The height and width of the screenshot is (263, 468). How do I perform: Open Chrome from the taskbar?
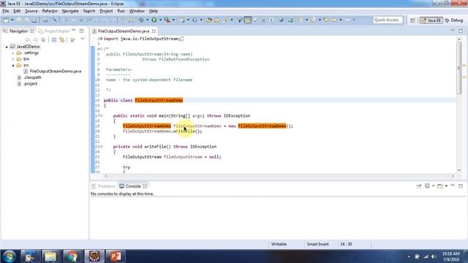[x=72, y=256]
